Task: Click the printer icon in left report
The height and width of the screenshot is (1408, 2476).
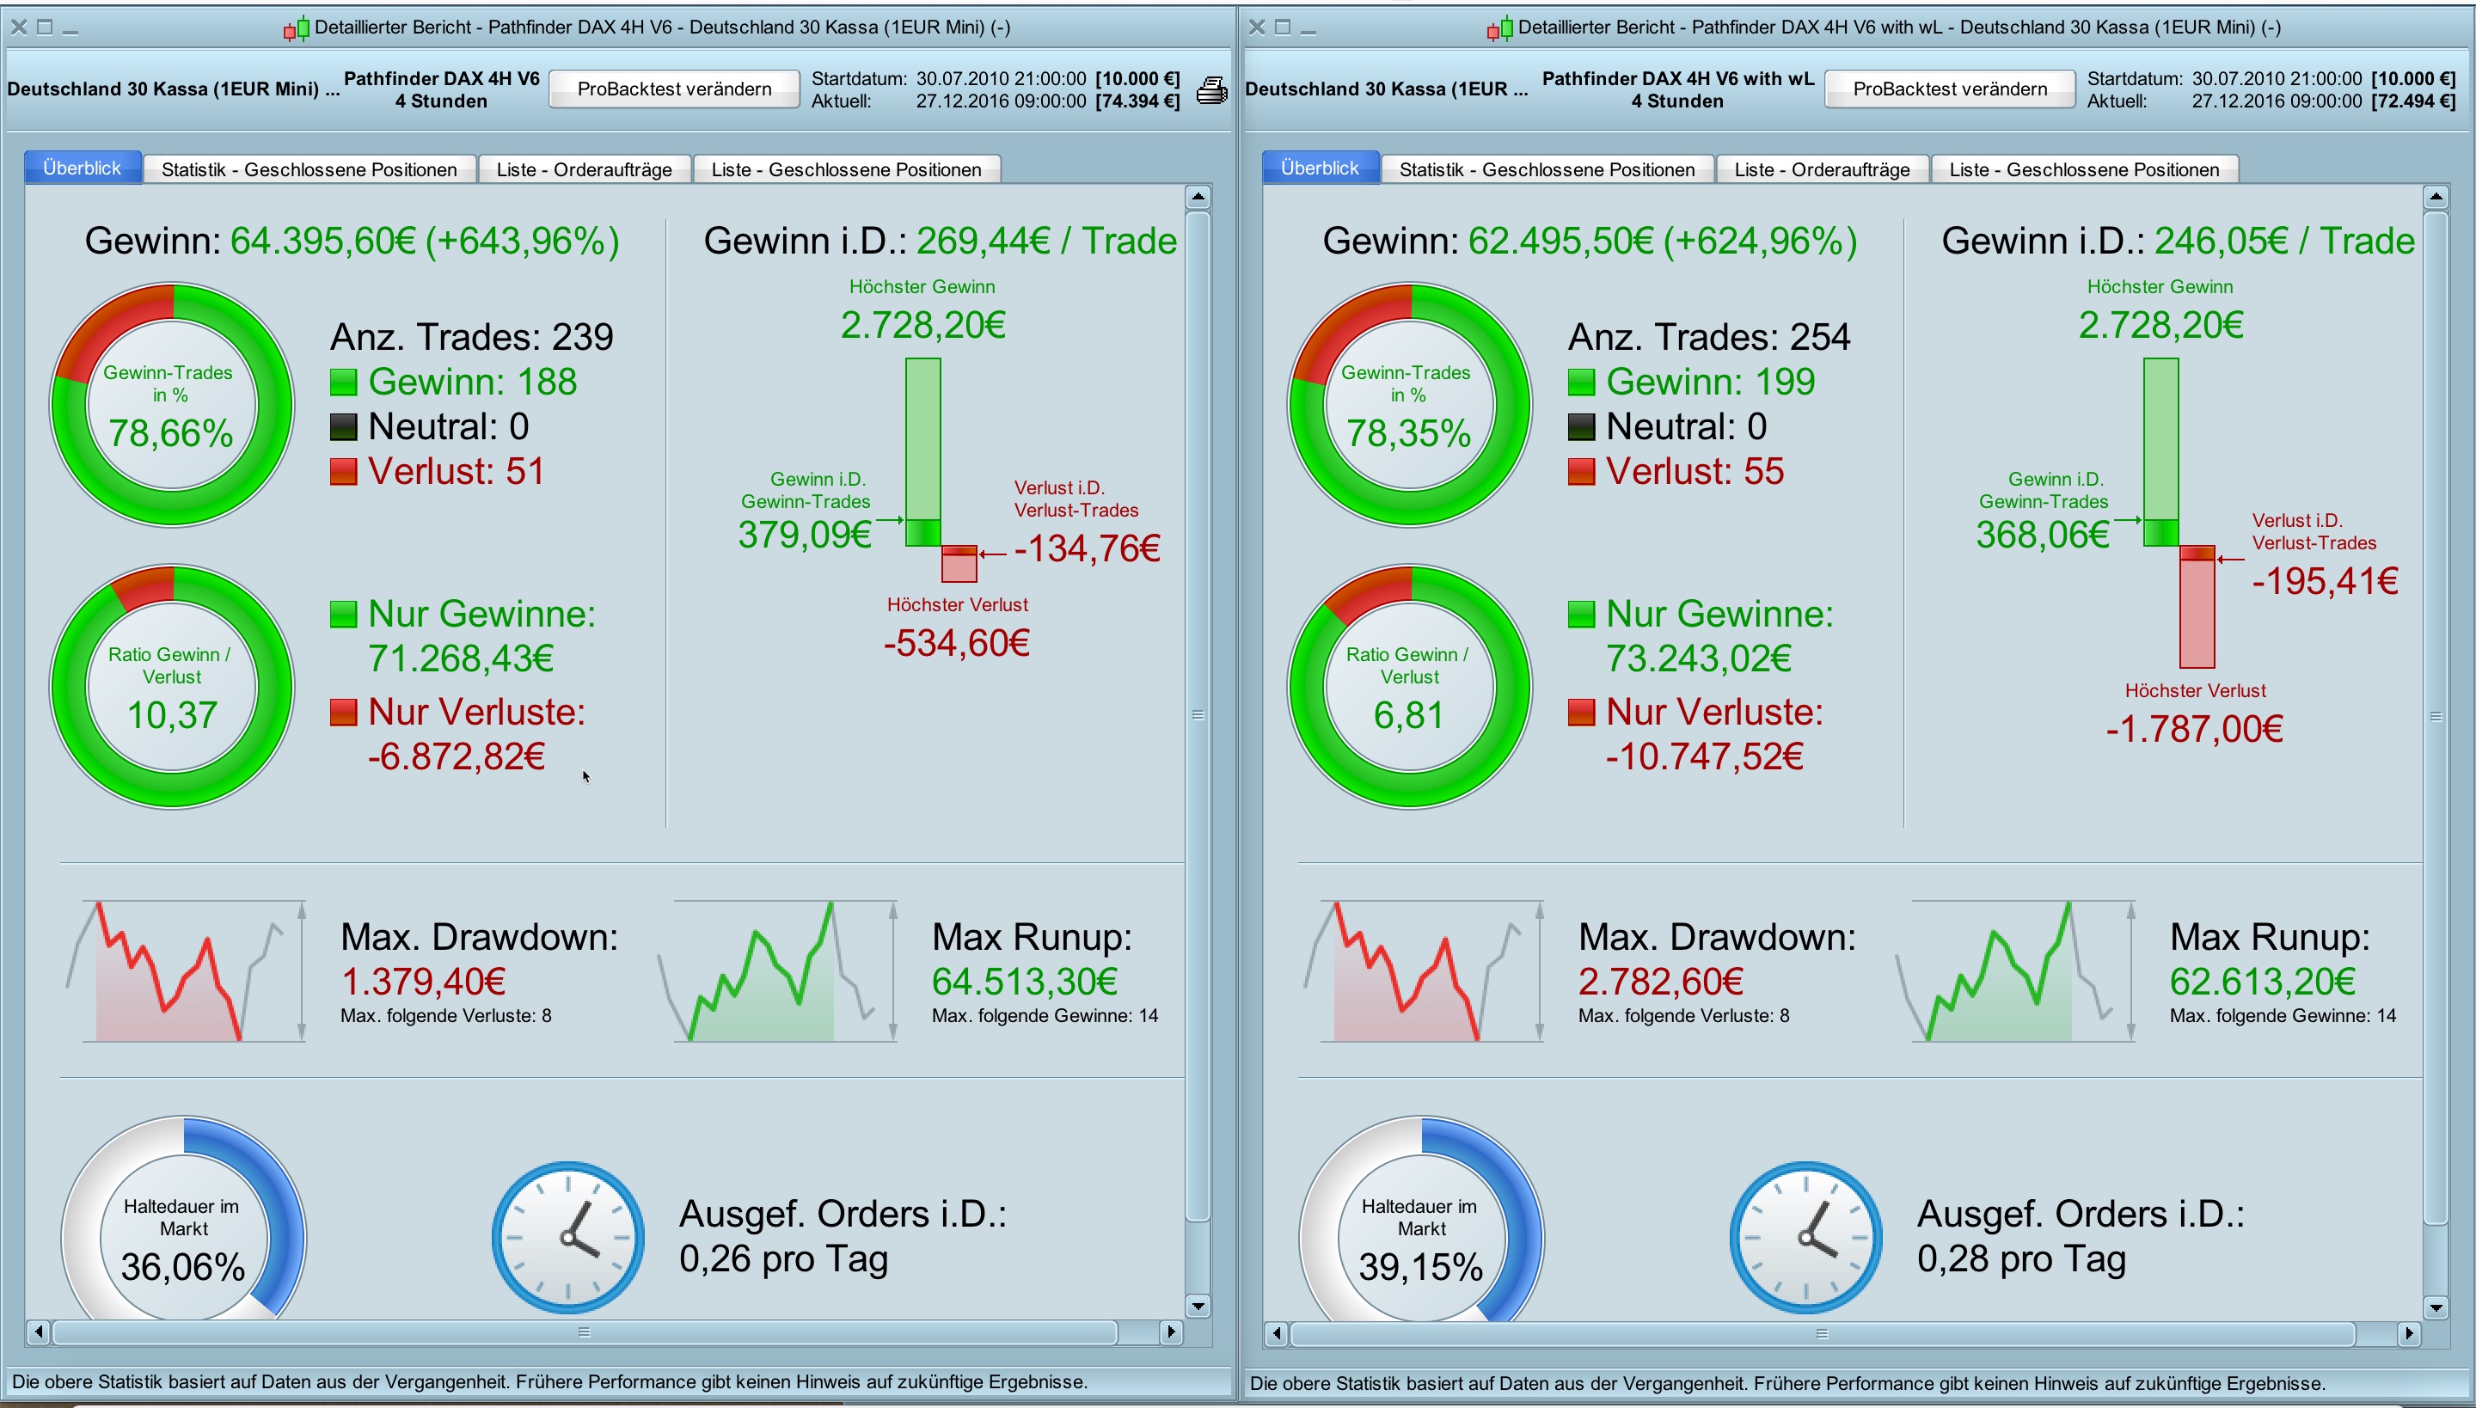Action: [1210, 90]
